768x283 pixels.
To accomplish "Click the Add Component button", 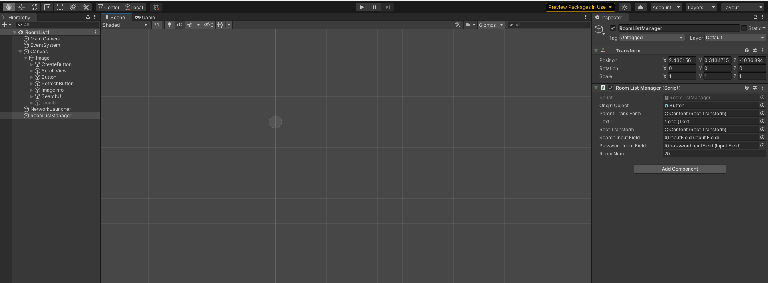I will click(x=680, y=169).
